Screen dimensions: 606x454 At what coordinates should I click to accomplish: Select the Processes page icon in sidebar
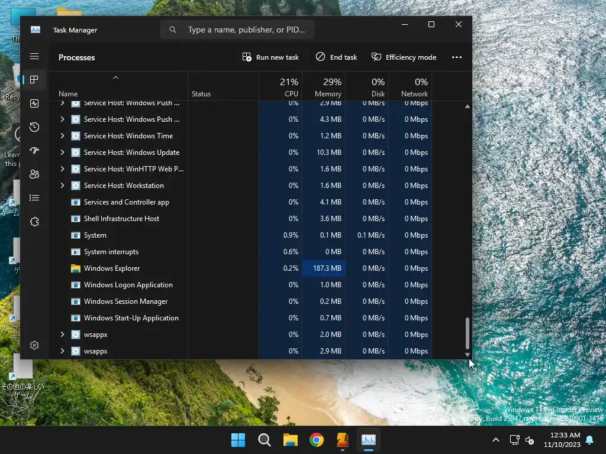tap(34, 80)
